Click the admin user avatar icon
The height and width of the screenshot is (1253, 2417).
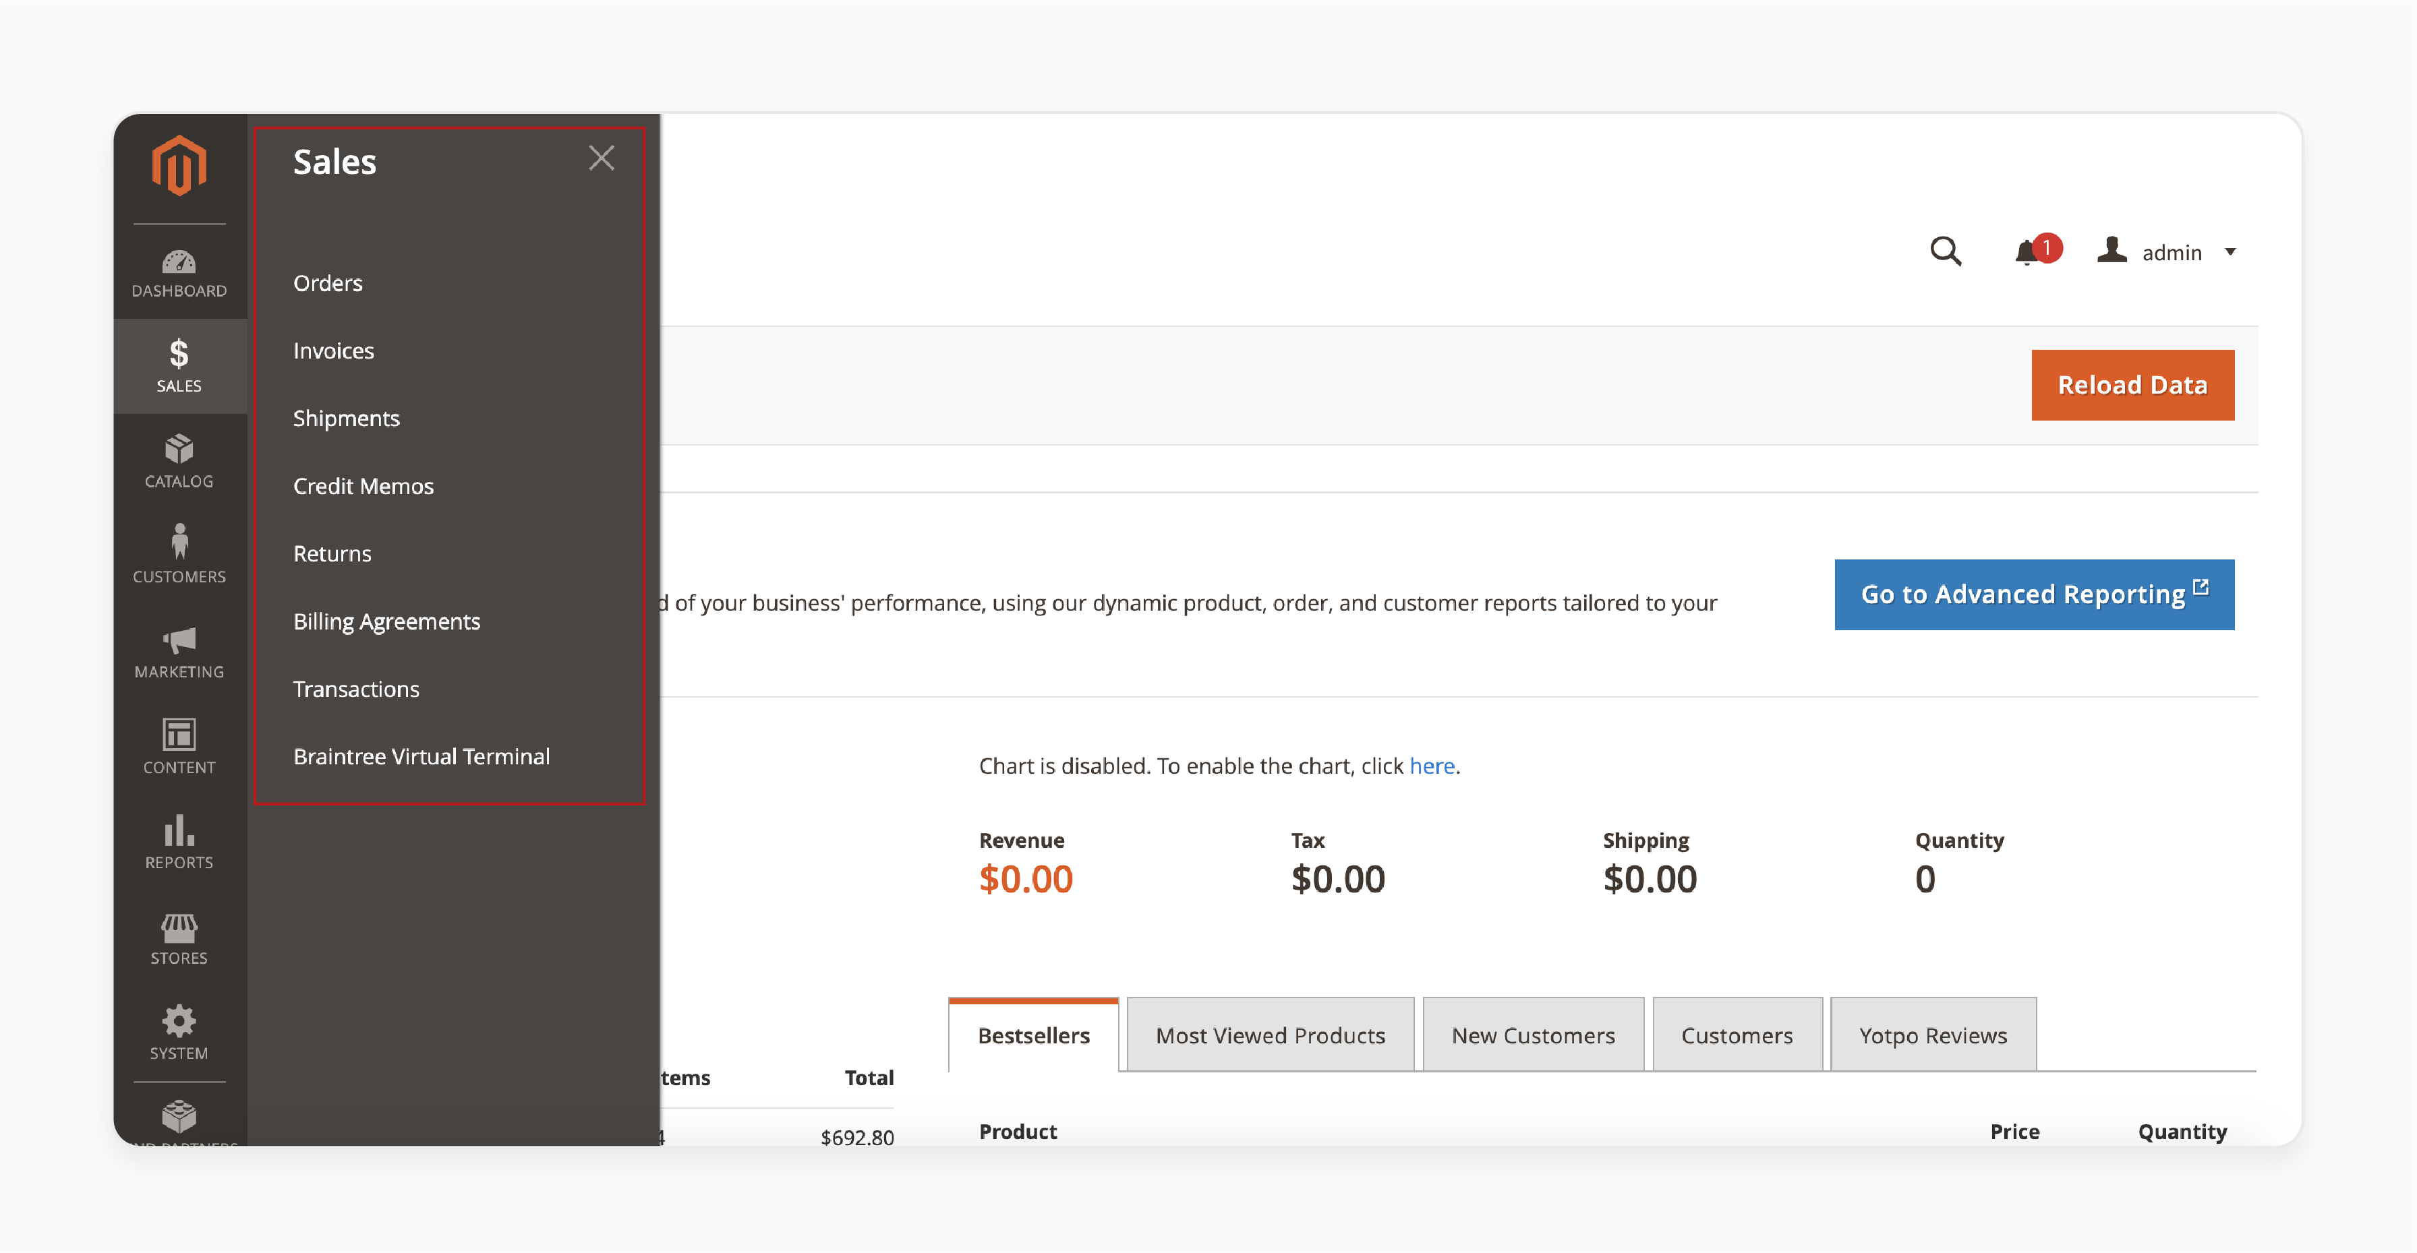pos(2112,251)
